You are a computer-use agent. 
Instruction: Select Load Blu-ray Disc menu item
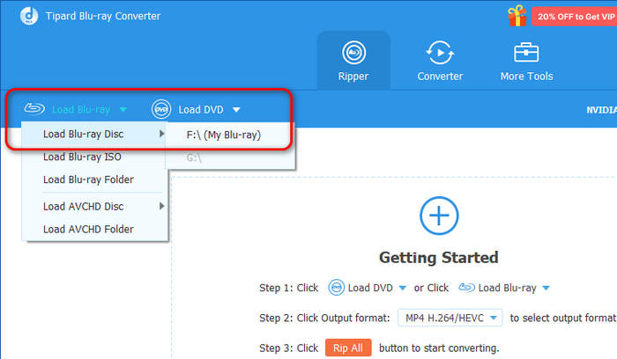(x=94, y=134)
